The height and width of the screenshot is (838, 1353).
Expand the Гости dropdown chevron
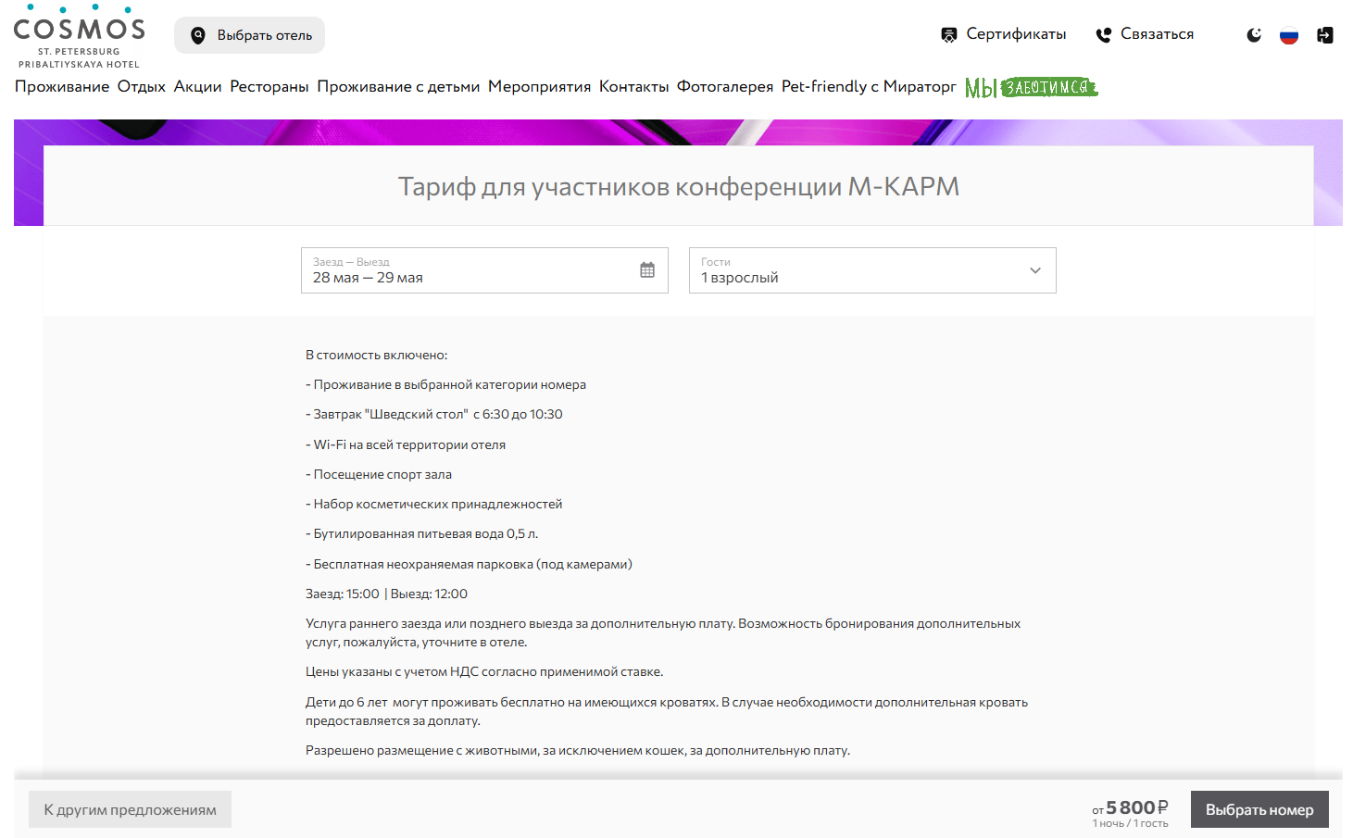1035,270
